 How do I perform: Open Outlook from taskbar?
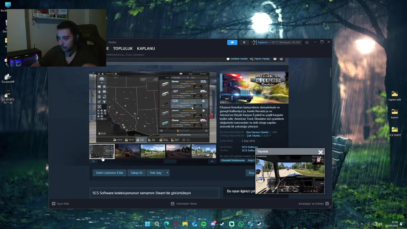(194, 224)
